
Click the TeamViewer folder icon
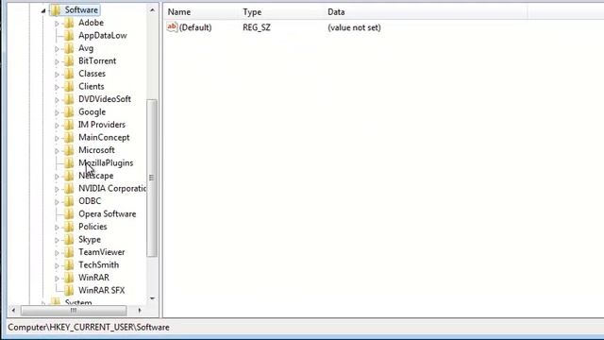pos(69,252)
